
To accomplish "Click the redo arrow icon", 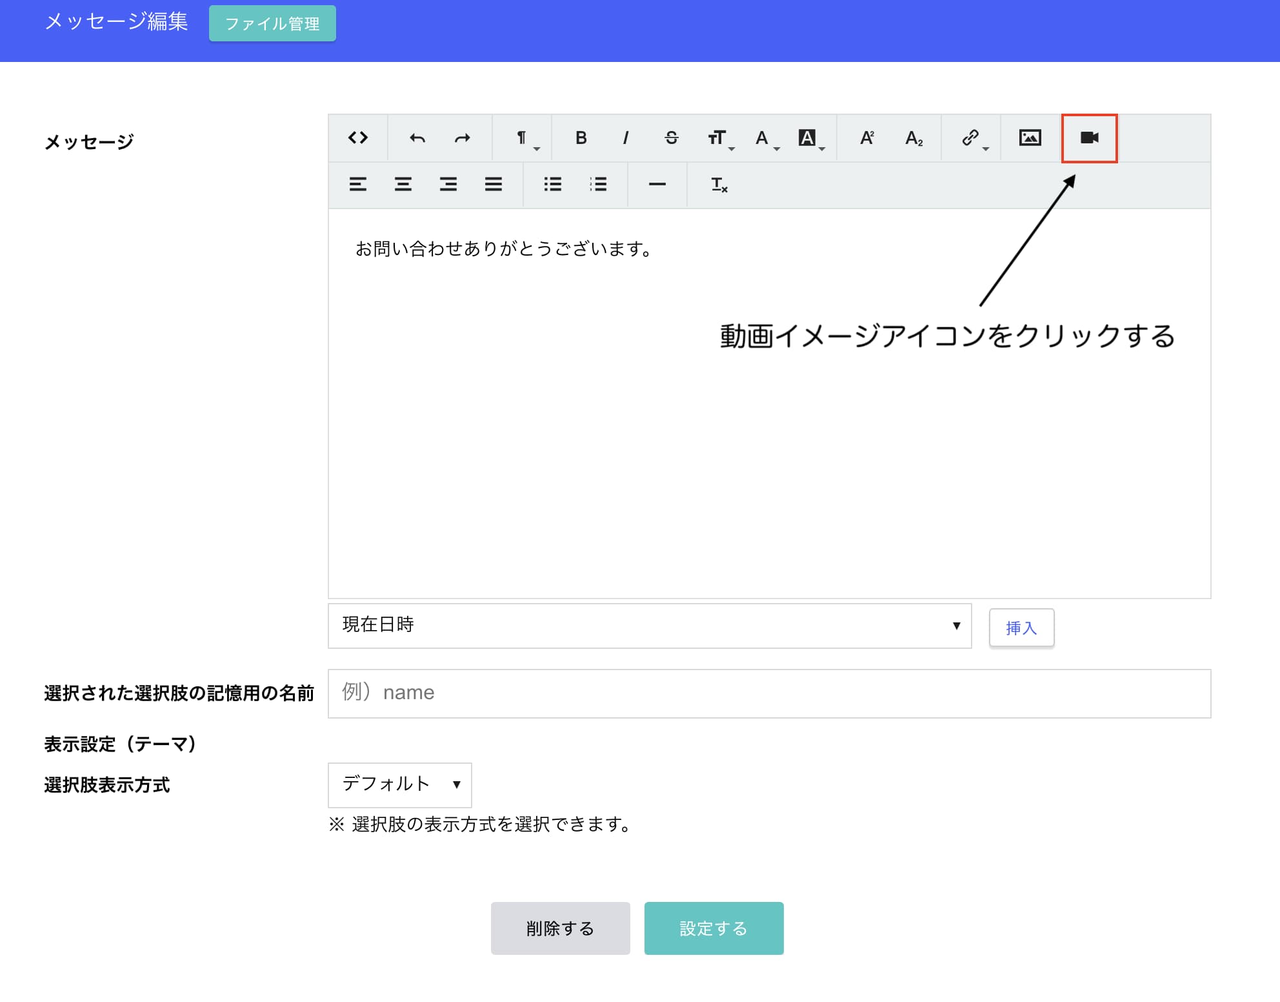I will tap(463, 138).
